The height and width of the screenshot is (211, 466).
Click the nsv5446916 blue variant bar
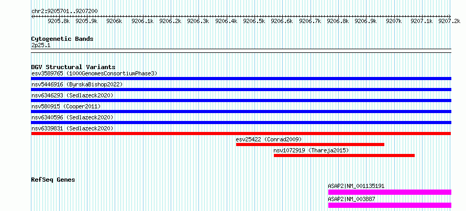tap(241, 90)
